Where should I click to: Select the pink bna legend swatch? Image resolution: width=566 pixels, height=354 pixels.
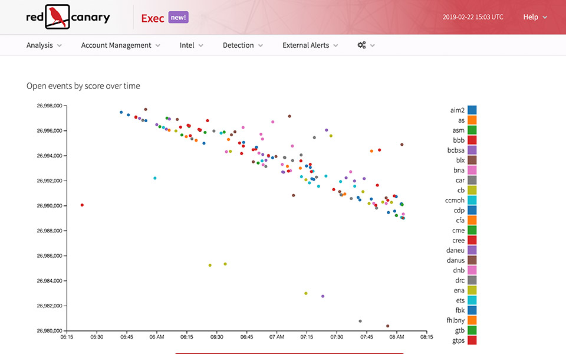(x=472, y=170)
